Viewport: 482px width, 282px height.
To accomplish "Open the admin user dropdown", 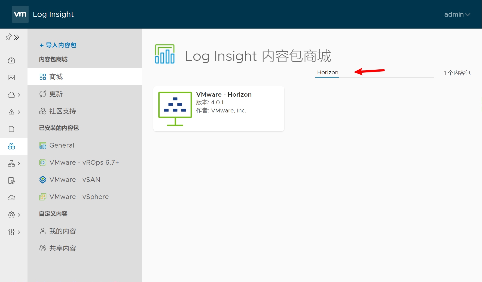I will (457, 14).
